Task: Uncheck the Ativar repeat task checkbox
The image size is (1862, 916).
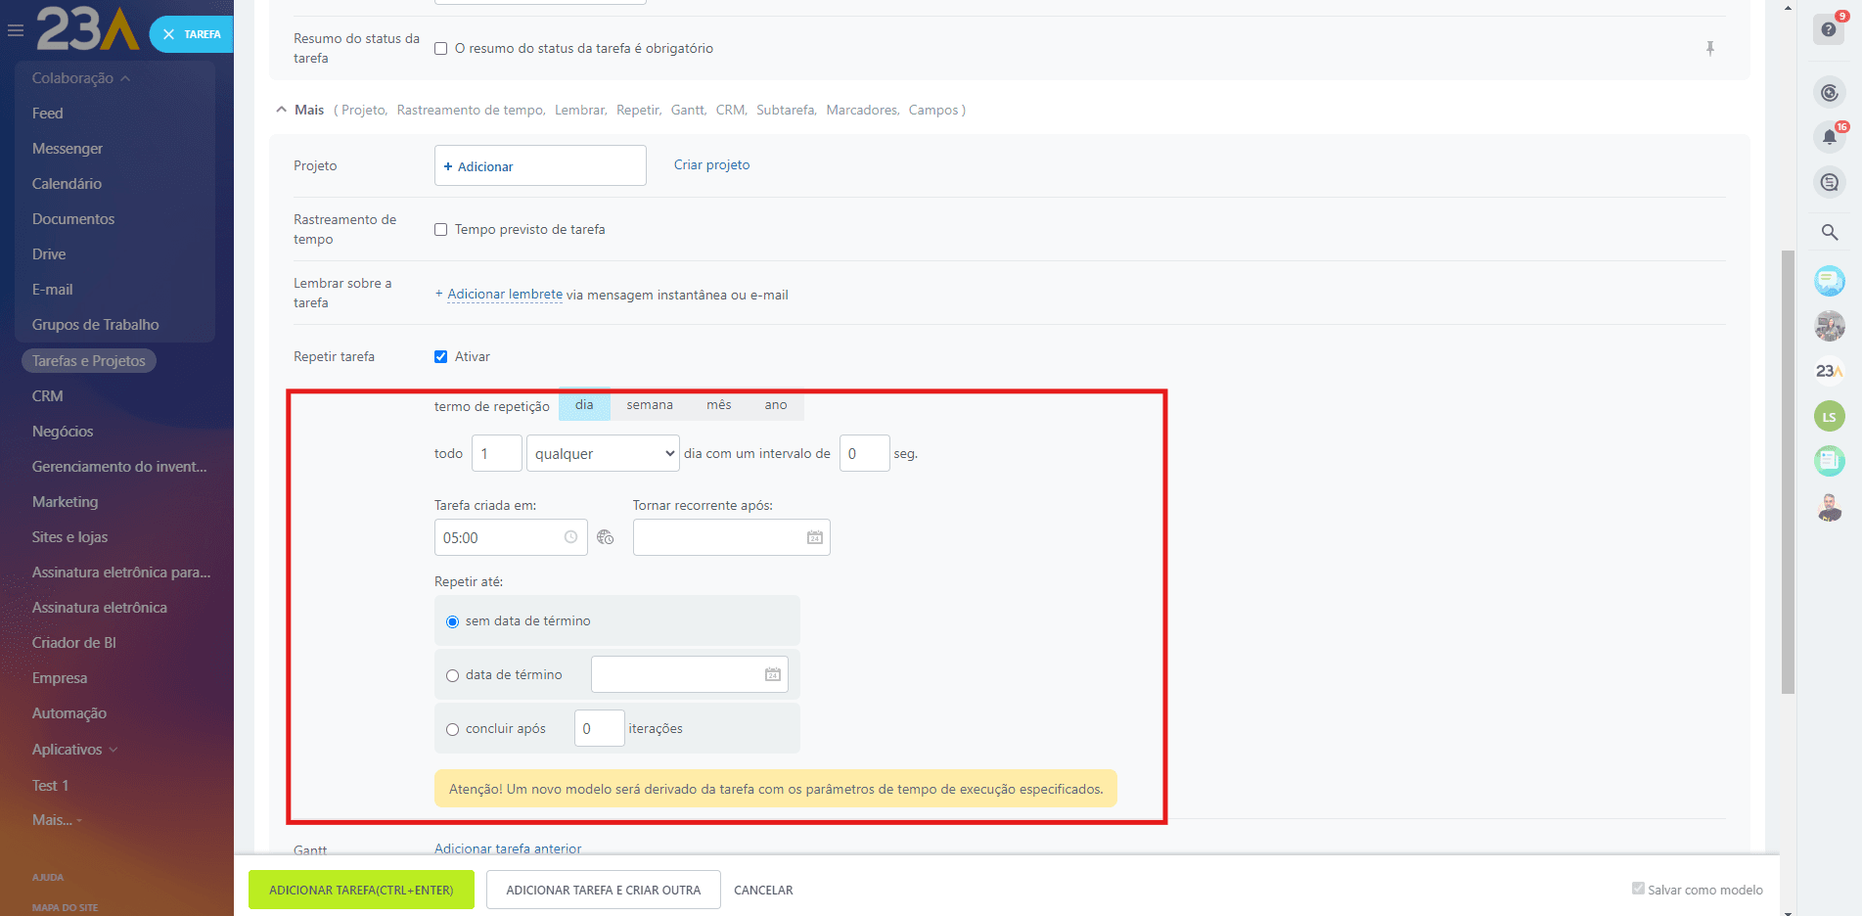Action: coord(441,357)
